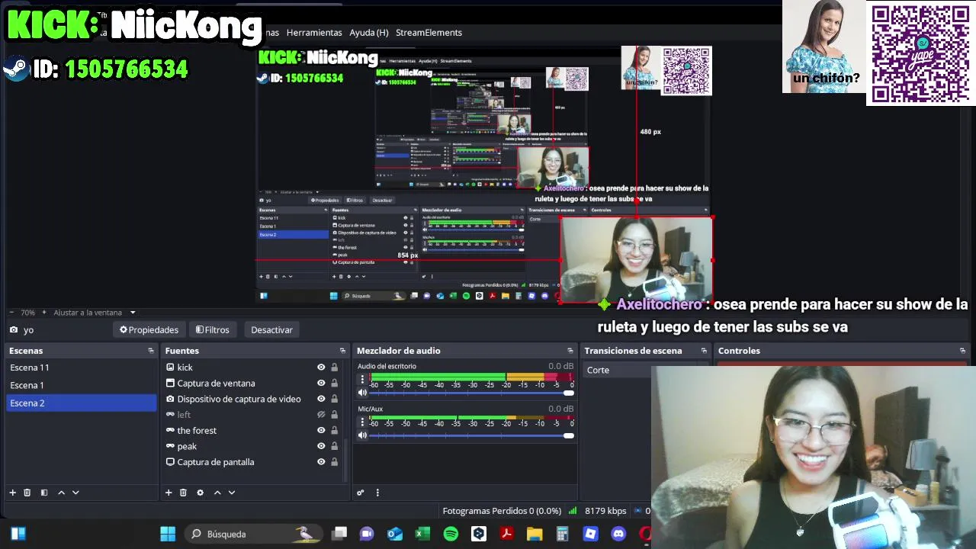The image size is (976, 549).
Task: Show the hidden left source
Action: pos(321,415)
